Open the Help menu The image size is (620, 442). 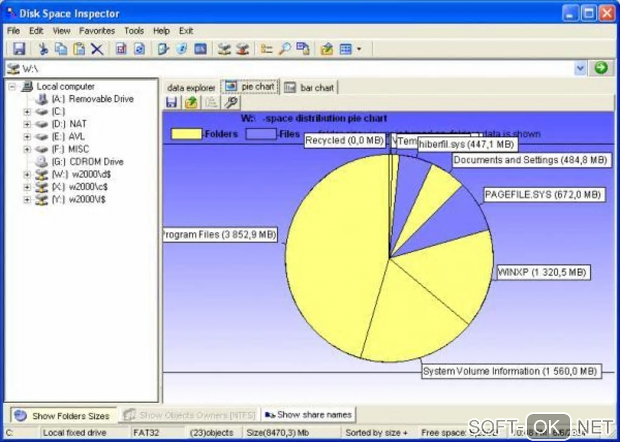tap(161, 31)
